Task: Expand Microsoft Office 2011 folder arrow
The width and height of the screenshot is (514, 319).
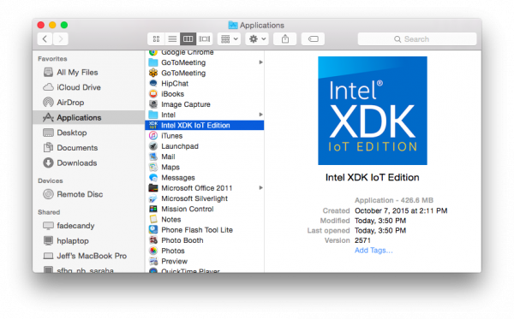Action: pyautogui.click(x=260, y=188)
